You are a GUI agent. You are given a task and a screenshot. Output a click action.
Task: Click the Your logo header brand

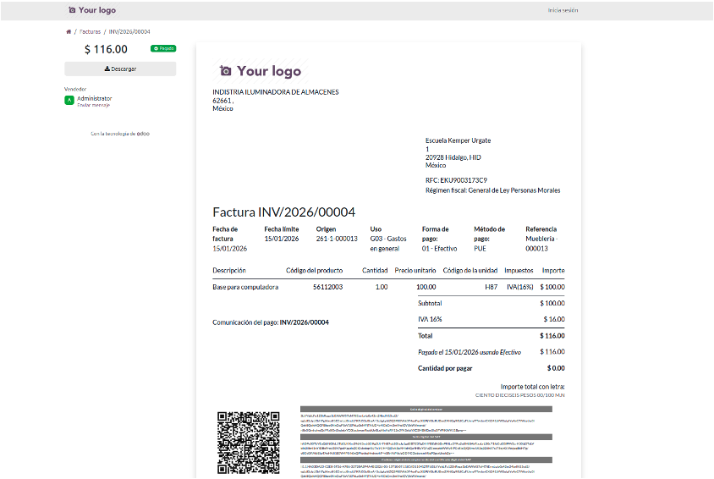point(92,10)
